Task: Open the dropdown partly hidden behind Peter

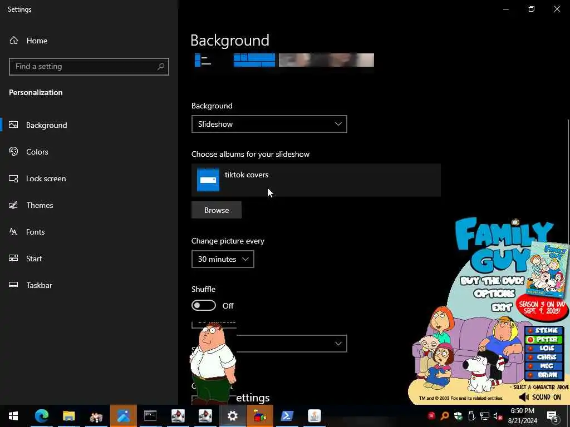Action: pyautogui.click(x=291, y=344)
